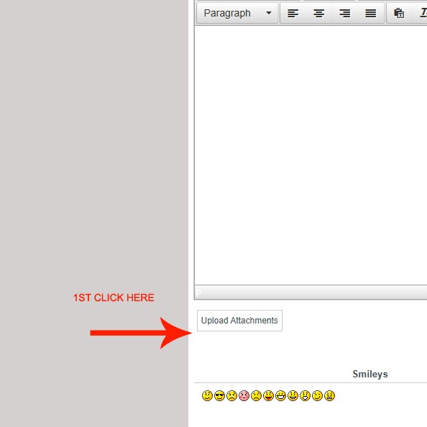Click inside the message editor area
This screenshot has height=427, width=427.
(311, 155)
